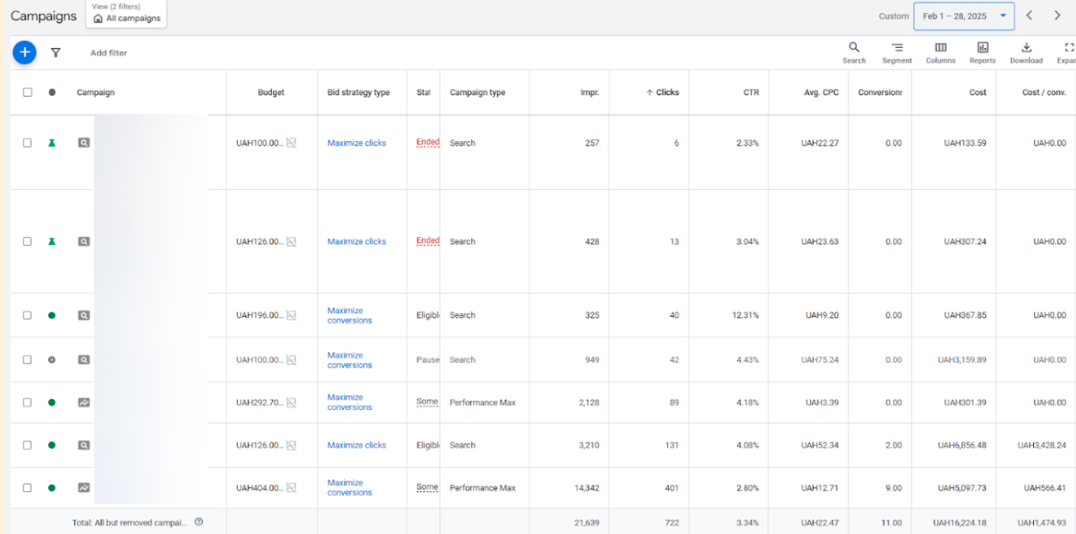Viewport: 1076px width, 534px height.
Task: Open the Segment tool
Action: (x=896, y=53)
